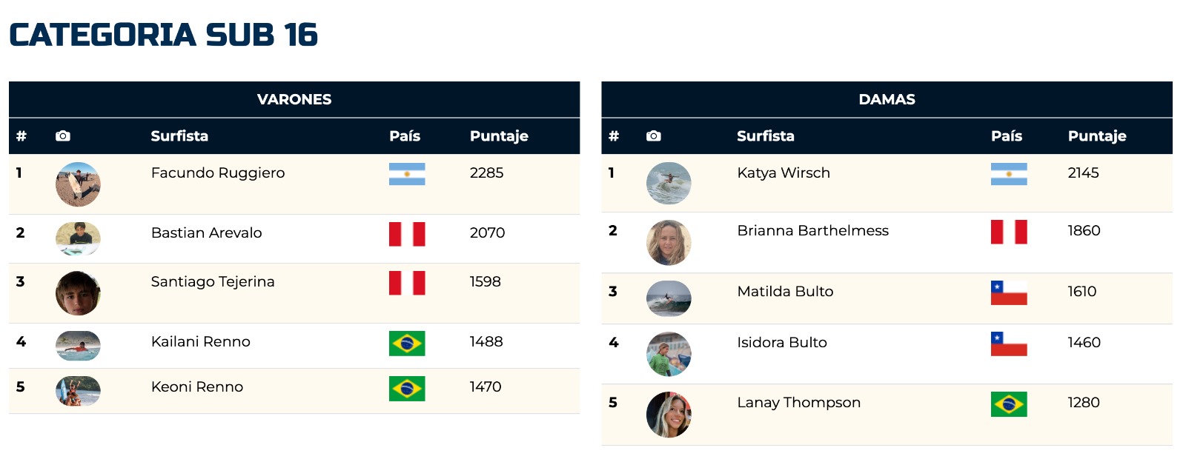Click the camera icon in Varones header
The image size is (1186, 462).
point(63,135)
